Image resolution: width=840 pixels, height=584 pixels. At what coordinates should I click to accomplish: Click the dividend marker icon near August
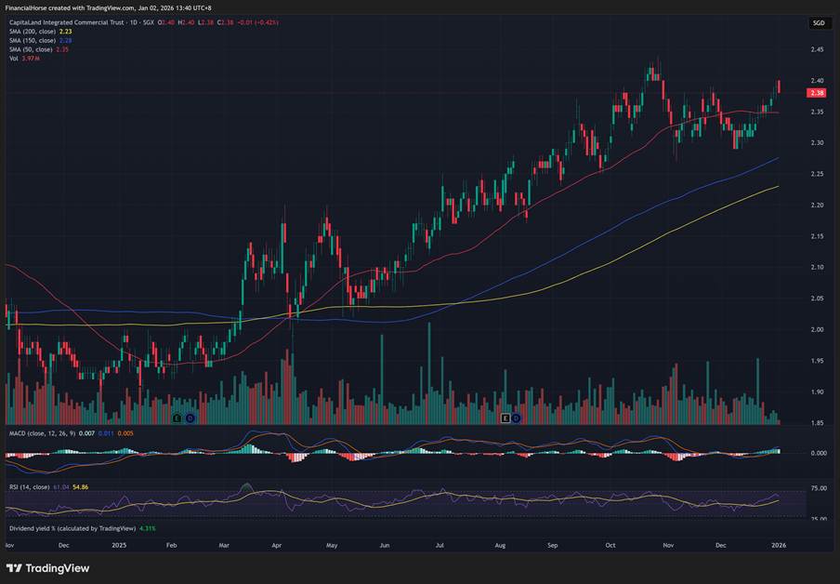tap(517, 418)
